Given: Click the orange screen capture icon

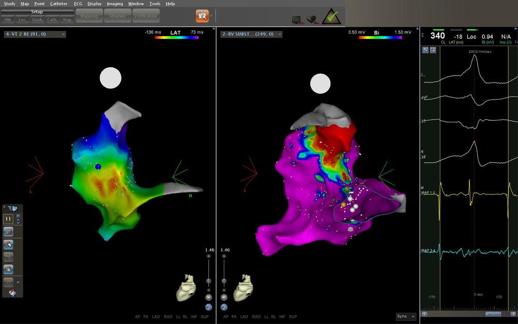Looking at the screenshot, I should point(202,16).
